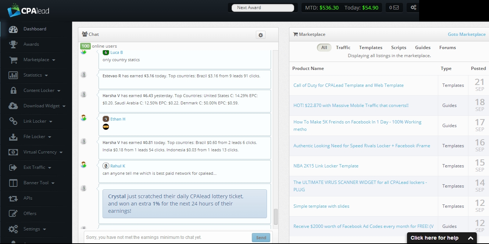The image size is (489, 244).
Task: Click the emoji in Ethan H's message
Action: (106, 127)
